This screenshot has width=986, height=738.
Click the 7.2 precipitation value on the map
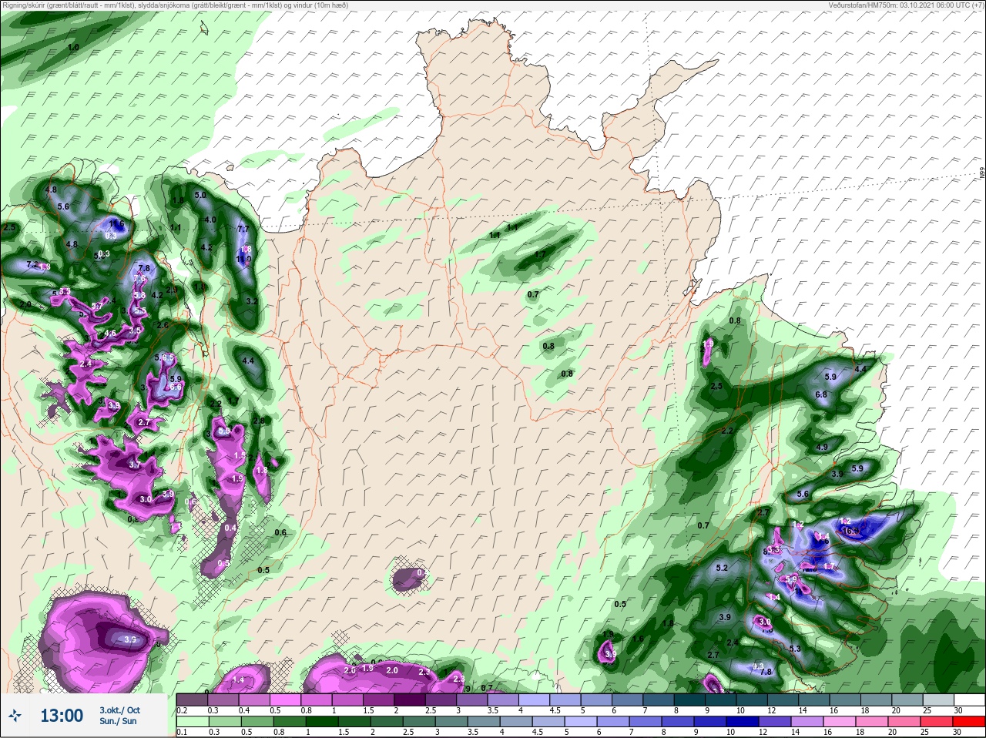(32, 264)
